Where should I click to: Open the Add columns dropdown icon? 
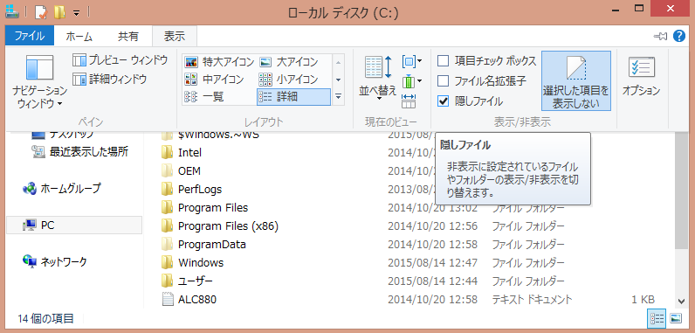click(412, 81)
